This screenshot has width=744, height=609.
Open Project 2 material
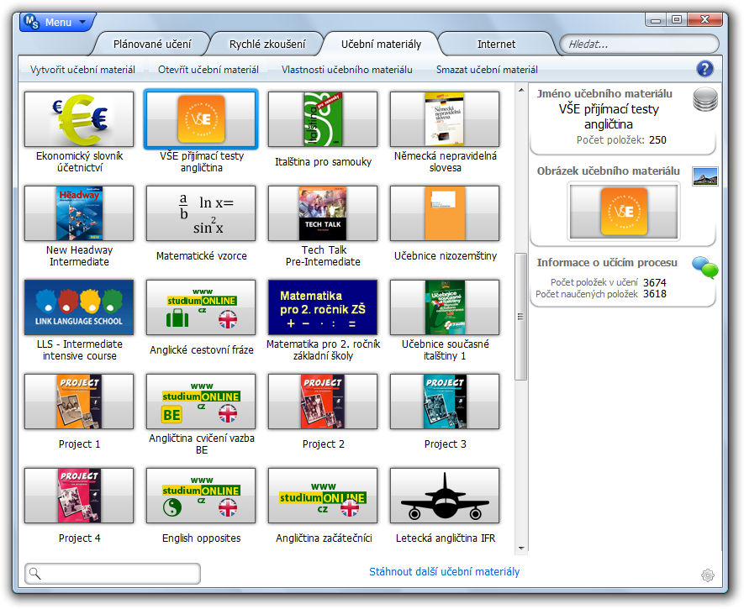(x=323, y=402)
